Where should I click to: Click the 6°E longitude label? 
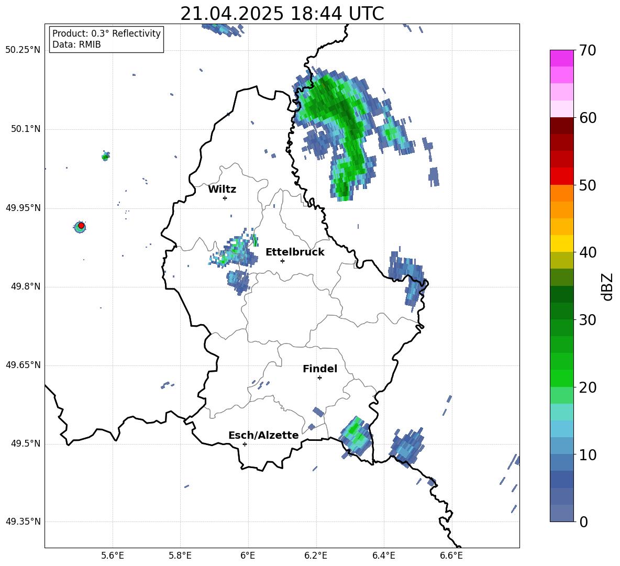[x=248, y=556]
